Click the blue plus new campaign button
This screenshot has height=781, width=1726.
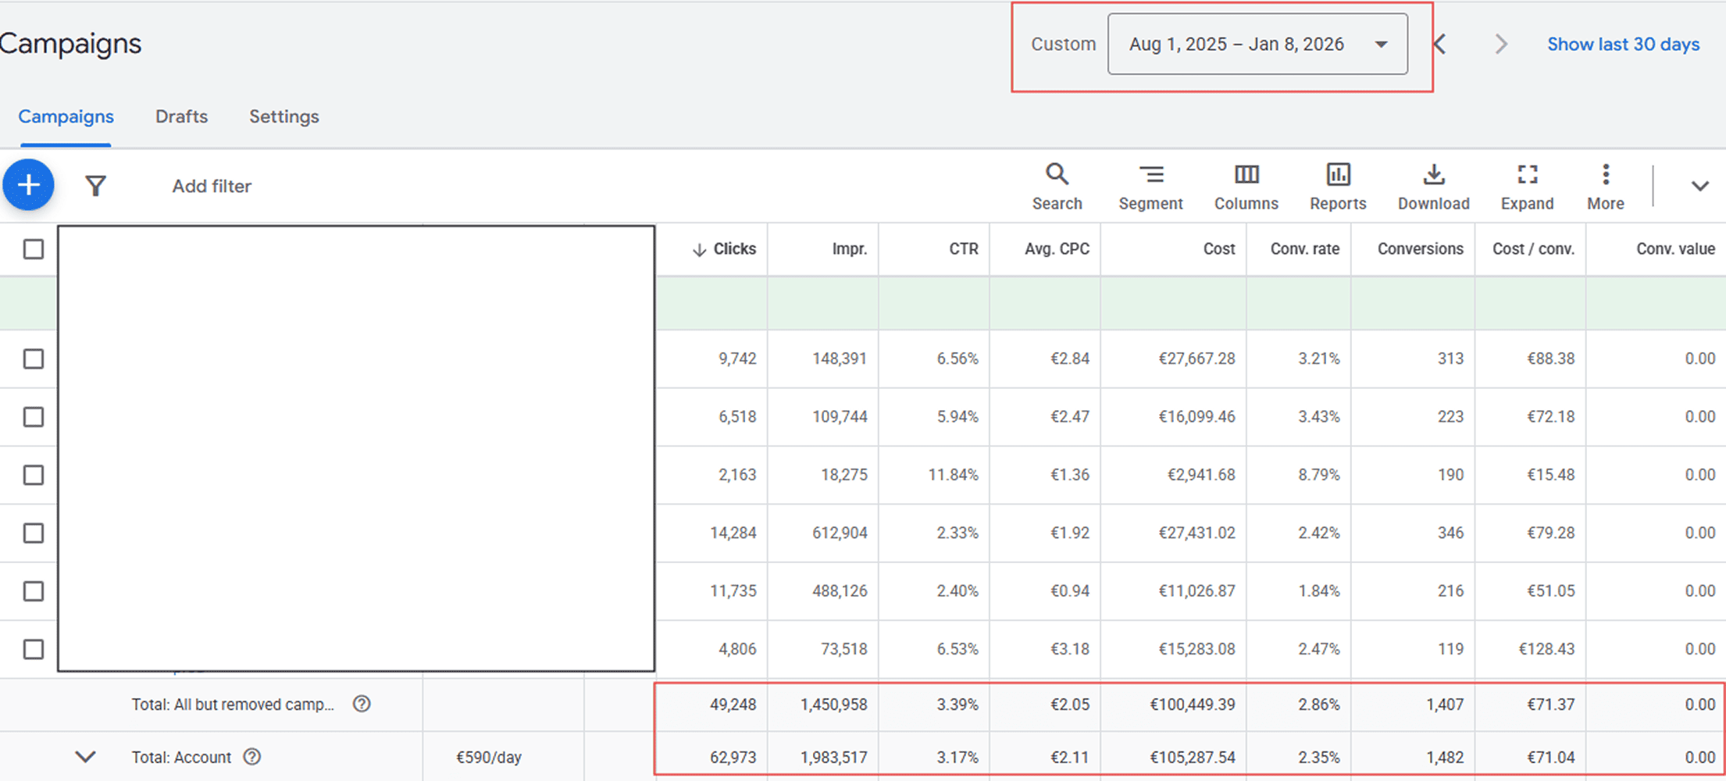click(x=29, y=186)
